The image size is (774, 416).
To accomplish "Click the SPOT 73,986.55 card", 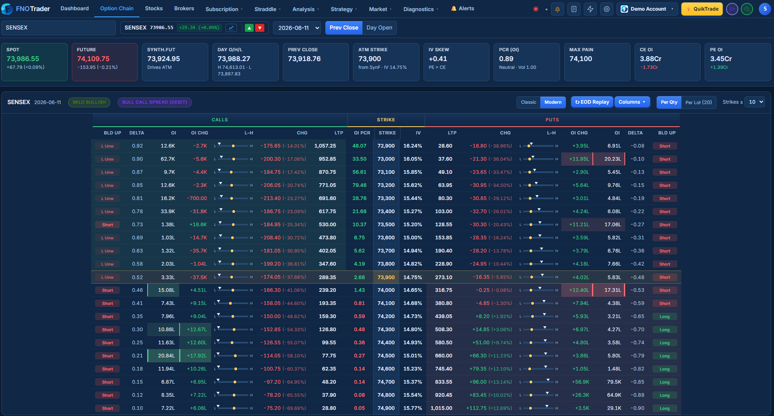I will click(34, 62).
